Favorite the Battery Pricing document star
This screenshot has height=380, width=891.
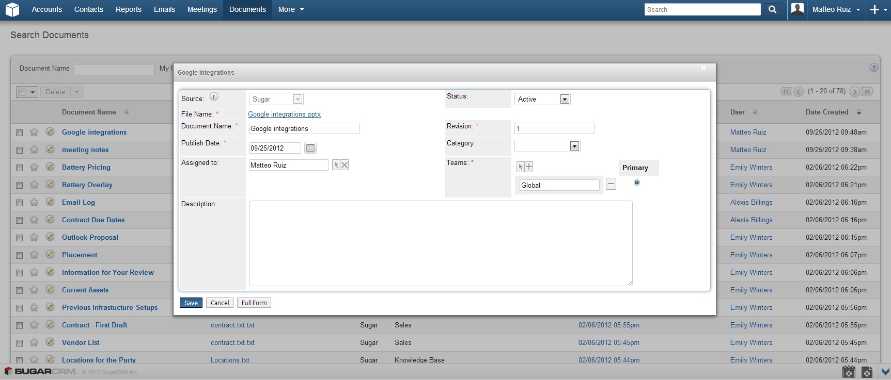[x=34, y=167]
